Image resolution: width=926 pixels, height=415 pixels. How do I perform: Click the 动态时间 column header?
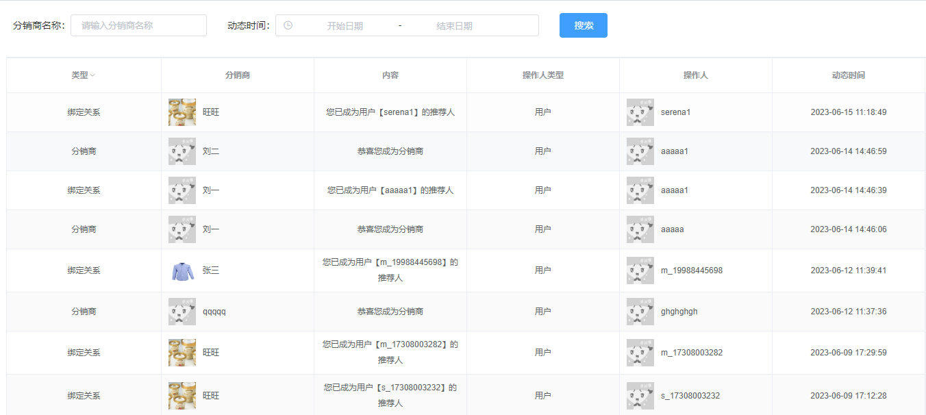pos(848,75)
